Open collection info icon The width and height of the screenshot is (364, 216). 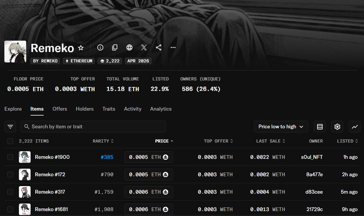[100, 47]
